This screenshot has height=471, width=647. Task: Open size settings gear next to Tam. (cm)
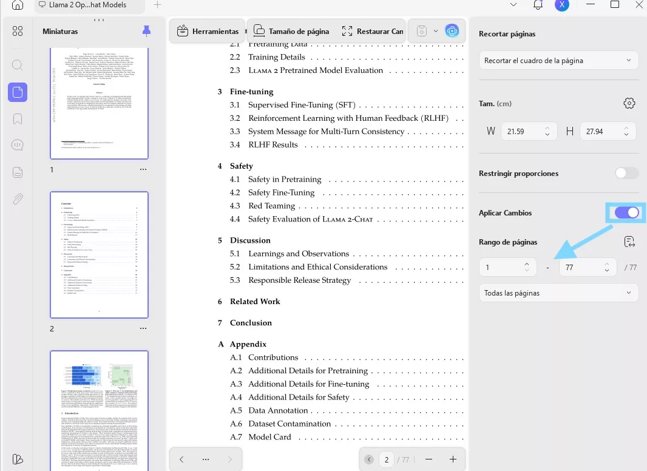pos(629,103)
